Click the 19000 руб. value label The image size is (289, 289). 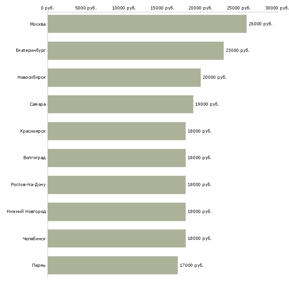pos(207,105)
